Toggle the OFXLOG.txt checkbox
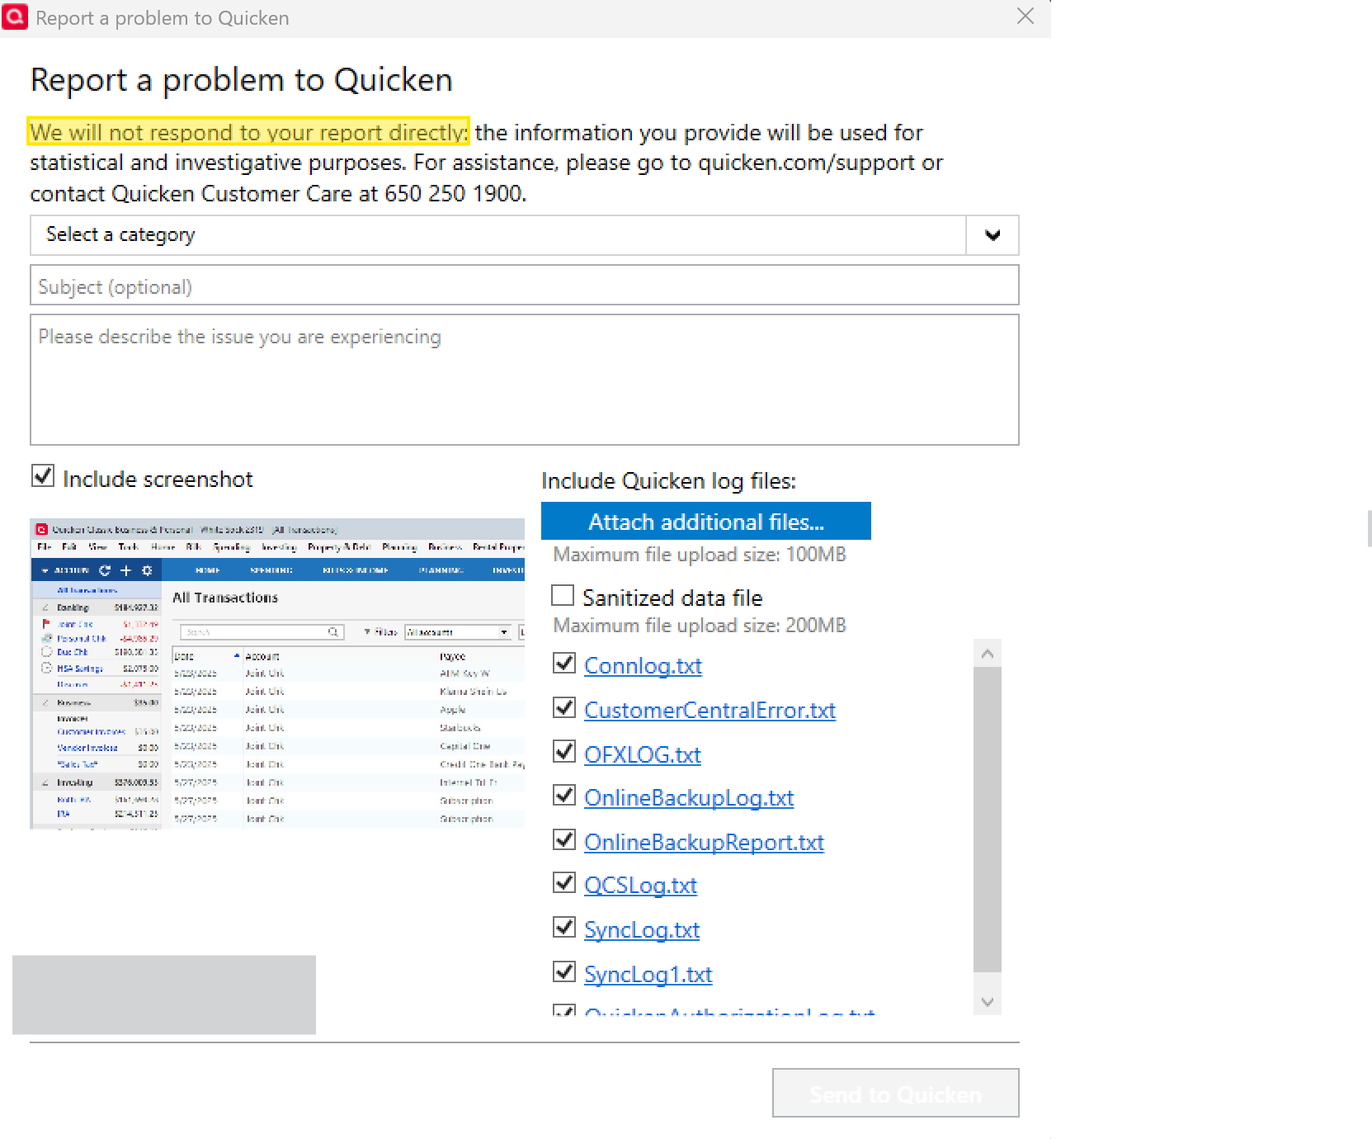 (564, 751)
